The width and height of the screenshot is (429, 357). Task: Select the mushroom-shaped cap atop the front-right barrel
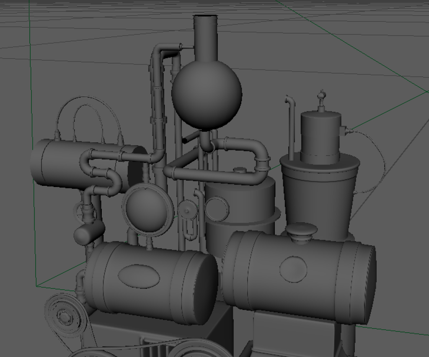click(302, 233)
